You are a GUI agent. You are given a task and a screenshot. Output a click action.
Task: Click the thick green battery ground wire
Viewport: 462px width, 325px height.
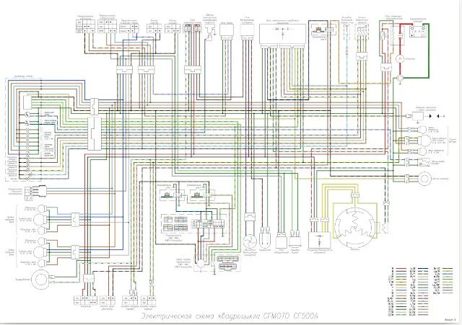point(428,50)
